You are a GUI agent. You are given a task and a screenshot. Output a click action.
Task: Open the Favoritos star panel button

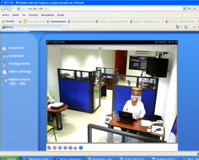[x=8, y=21]
